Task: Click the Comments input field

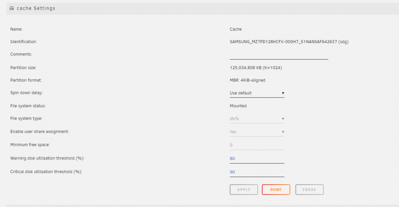Action: tap(279, 55)
